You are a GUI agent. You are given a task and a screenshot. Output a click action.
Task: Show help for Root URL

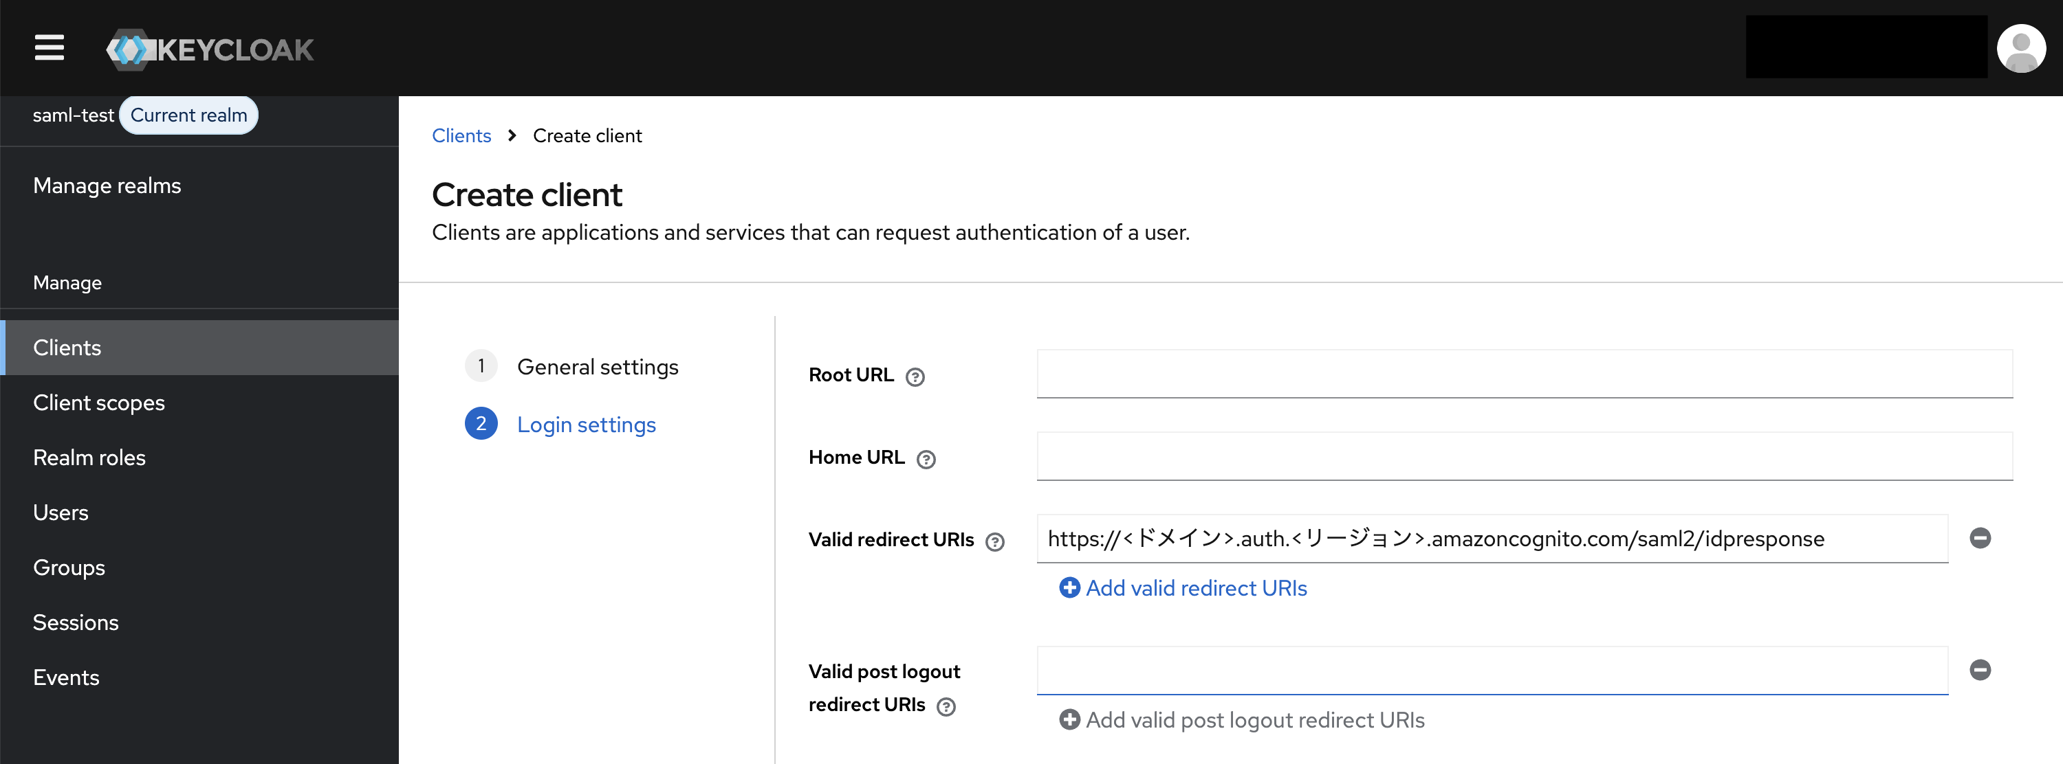tap(915, 377)
